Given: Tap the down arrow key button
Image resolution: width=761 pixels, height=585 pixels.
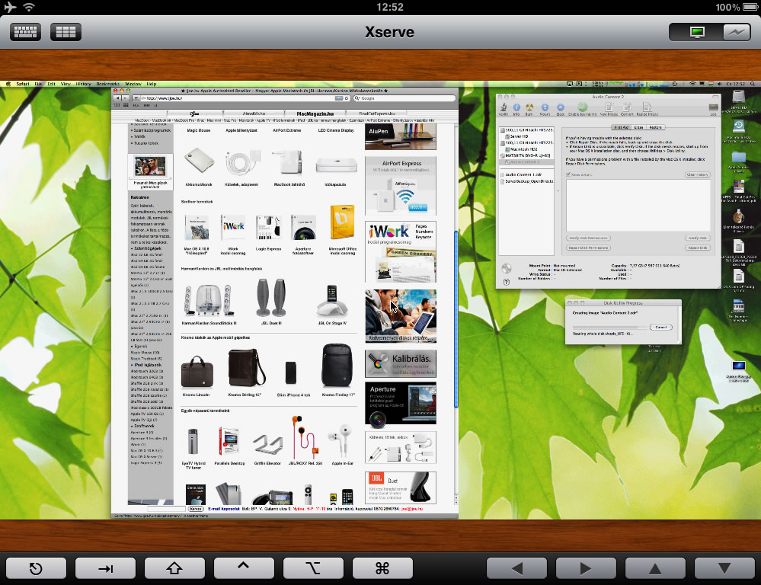Looking at the screenshot, I should pos(724,568).
